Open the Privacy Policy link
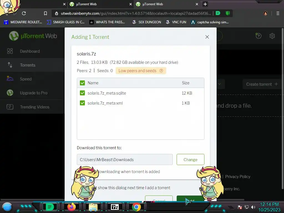 point(238,177)
